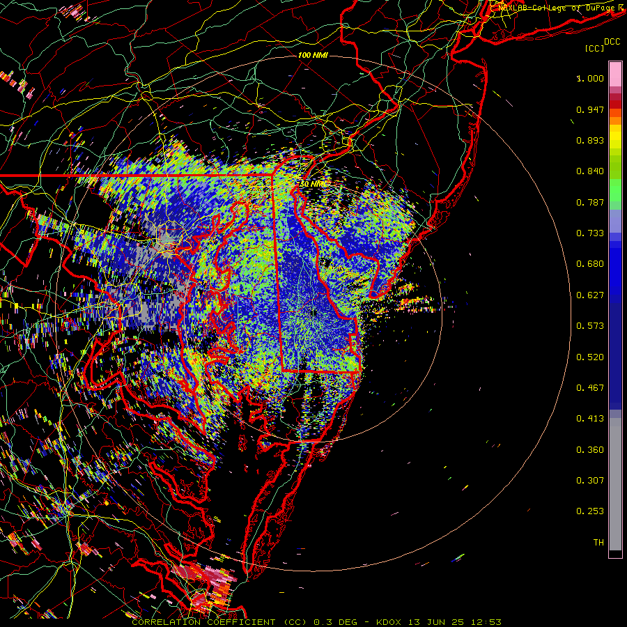Click the 0.360 legend value
This screenshot has height=627, width=627.
tap(590, 450)
